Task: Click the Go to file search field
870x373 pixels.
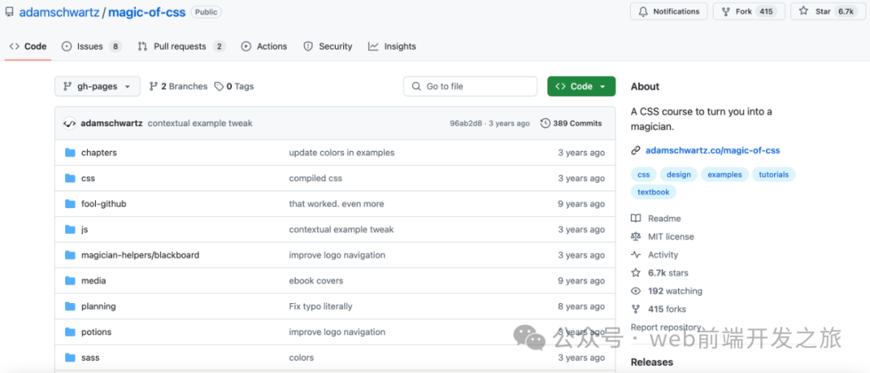Action: coord(470,87)
